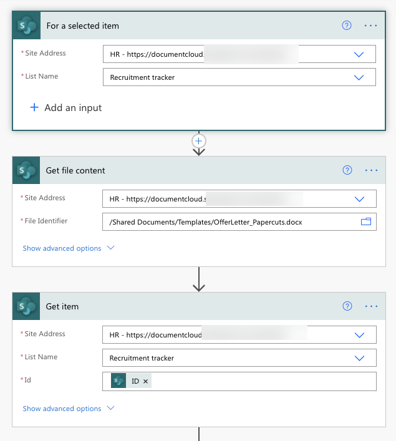This screenshot has width=396, height=441.
Task: Expand Site Address dropdown in For a selected item
Action: pyautogui.click(x=359, y=54)
